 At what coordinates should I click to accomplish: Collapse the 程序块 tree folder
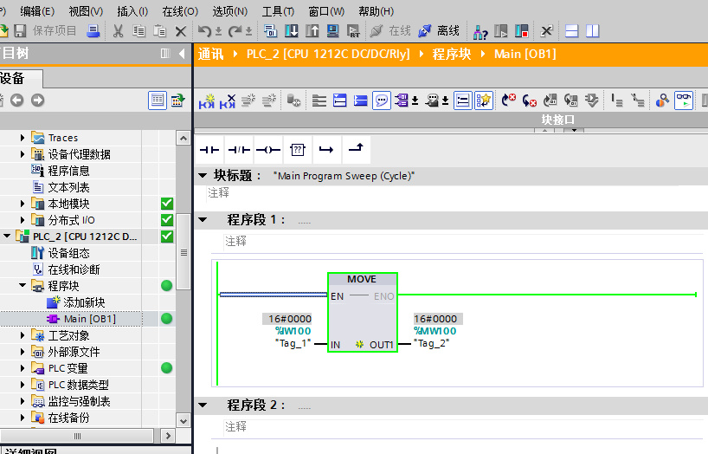[x=23, y=286]
